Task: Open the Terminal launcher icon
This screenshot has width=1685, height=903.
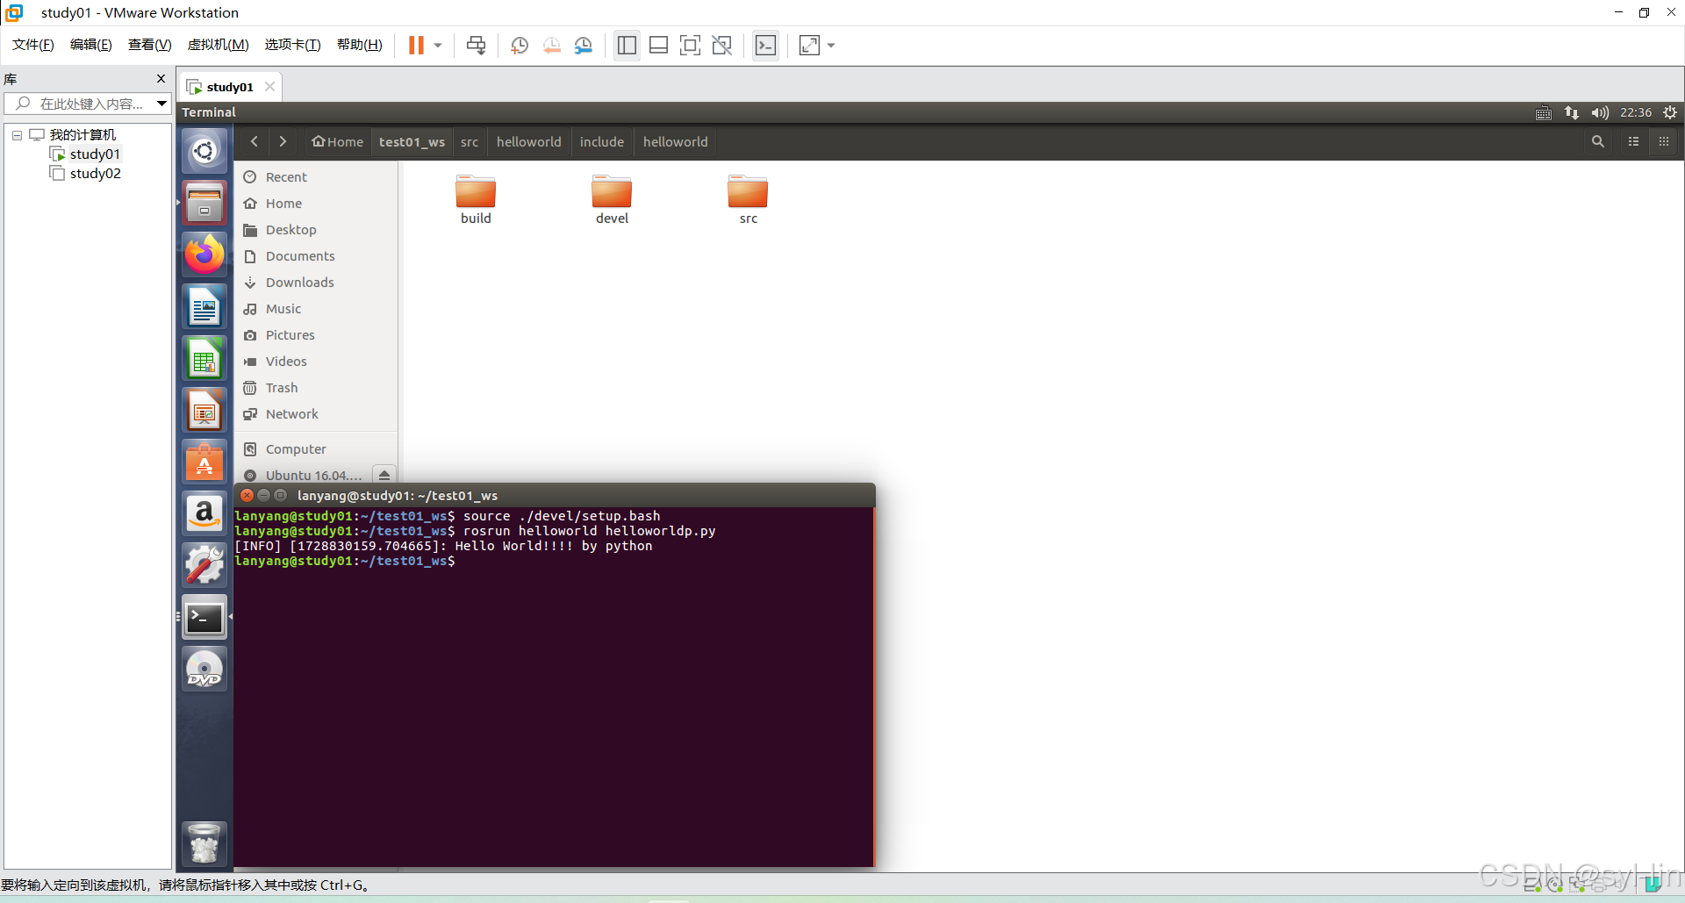Action: 204,617
